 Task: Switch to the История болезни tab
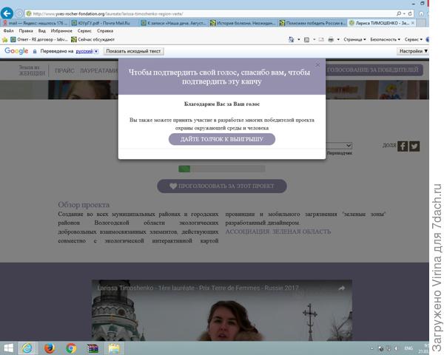pyautogui.click(x=243, y=23)
